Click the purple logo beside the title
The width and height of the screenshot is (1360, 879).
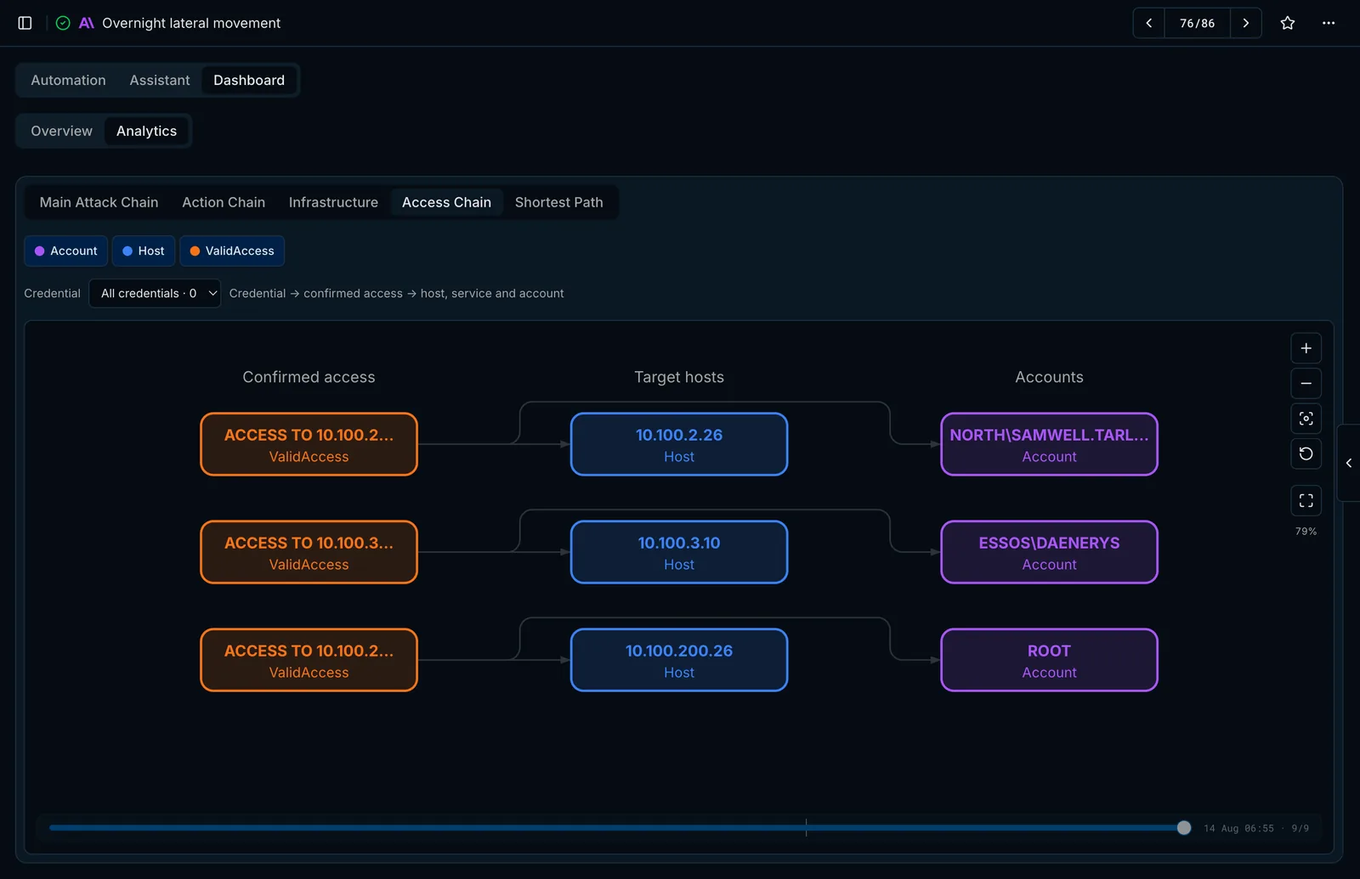(x=87, y=23)
